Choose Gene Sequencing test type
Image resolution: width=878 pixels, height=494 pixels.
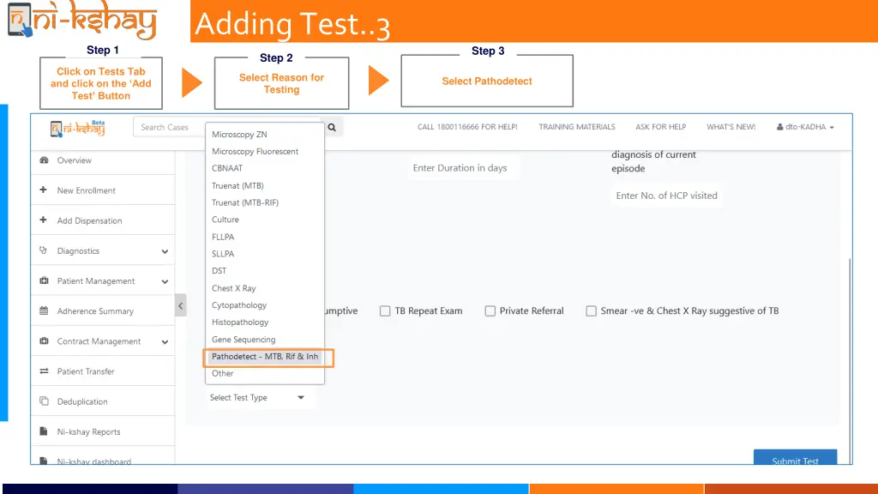coord(243,340)
